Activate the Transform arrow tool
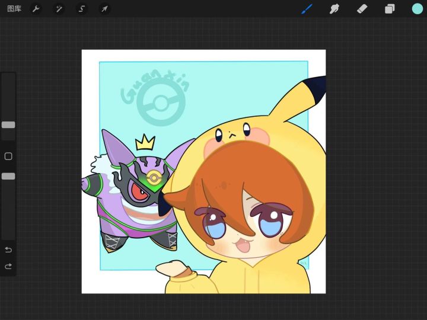 point(104,9)
